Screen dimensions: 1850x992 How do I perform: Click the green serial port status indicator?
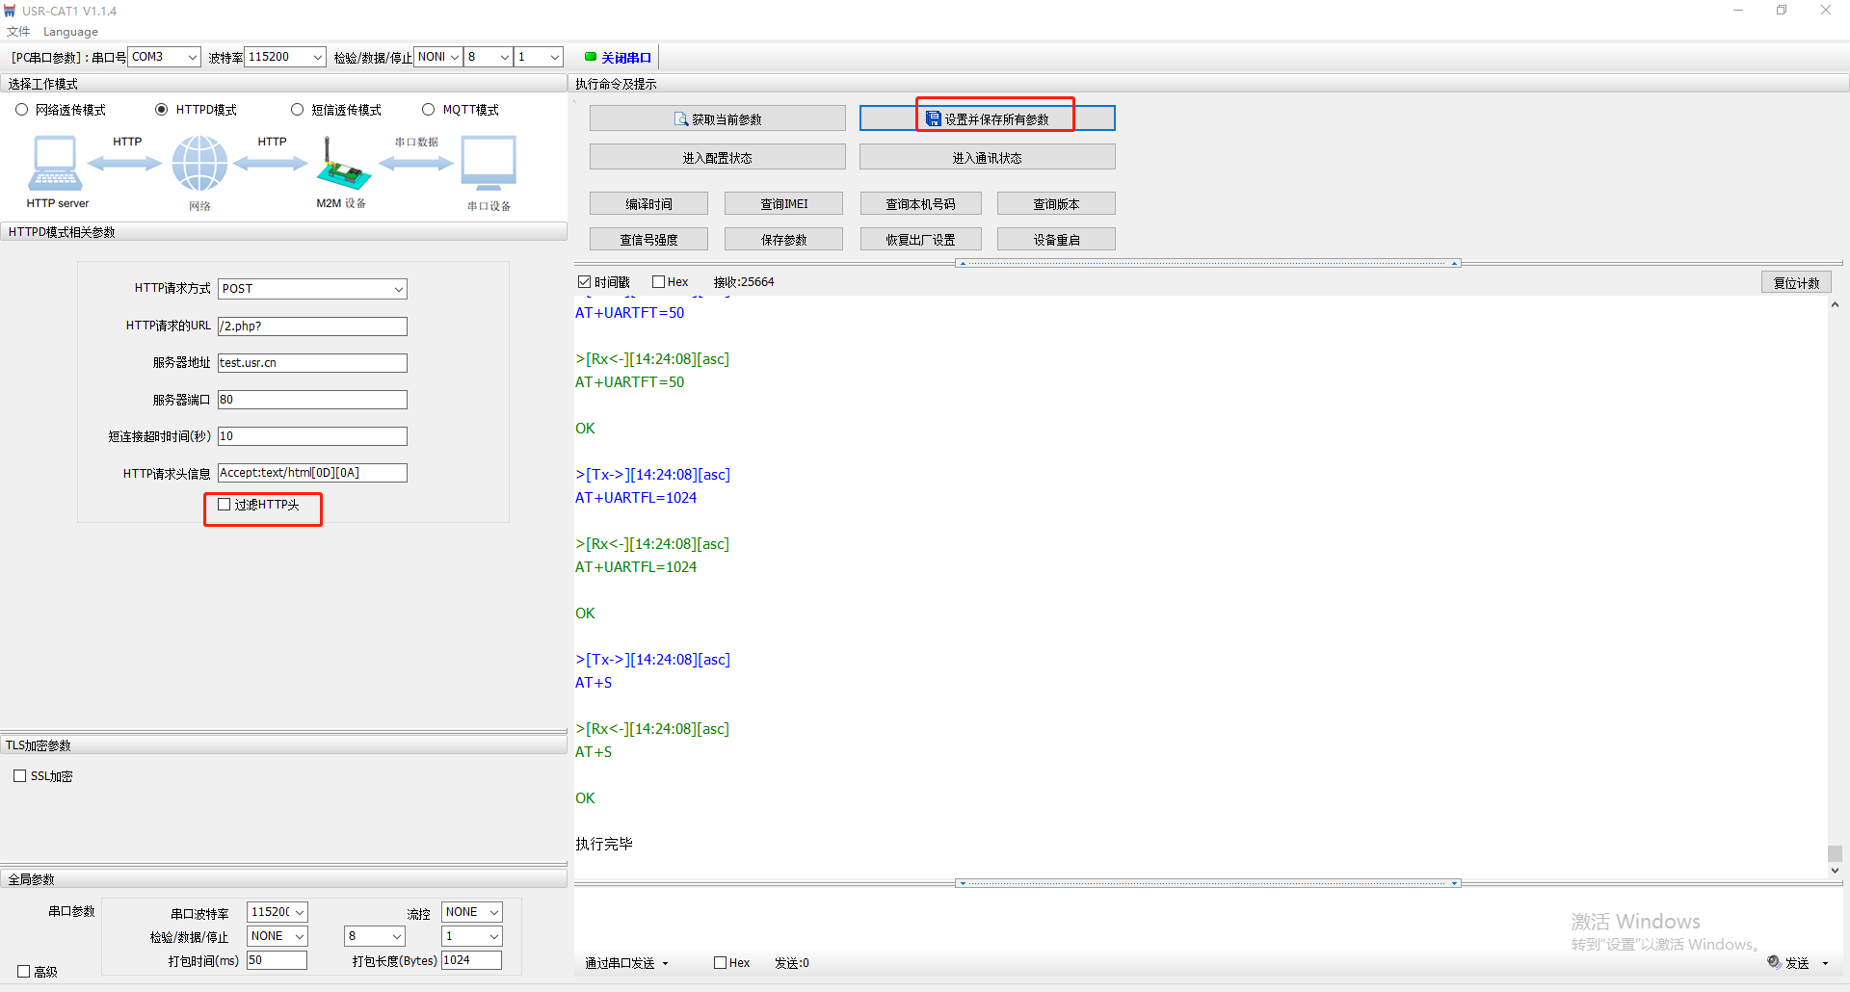(591, 57)
